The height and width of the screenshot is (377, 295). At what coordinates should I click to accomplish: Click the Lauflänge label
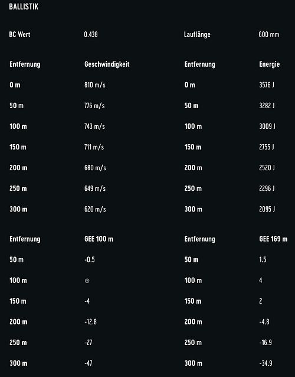[197, 34]
